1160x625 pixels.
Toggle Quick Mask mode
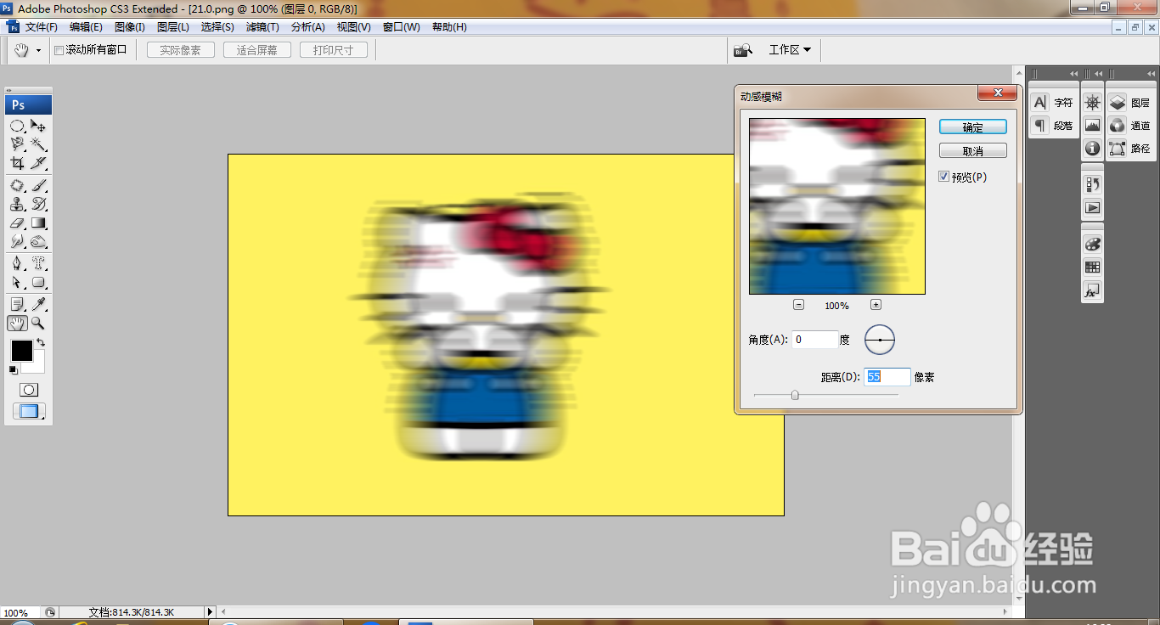(x=28, y=390)
